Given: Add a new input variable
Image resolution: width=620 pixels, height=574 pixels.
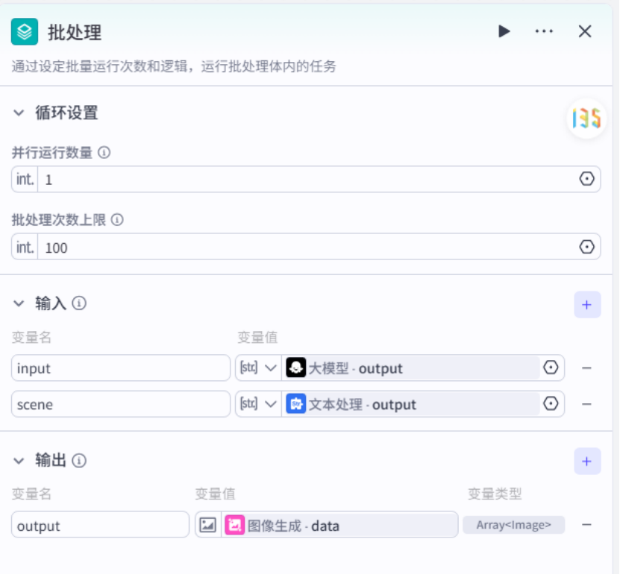Looking at the screenshot, I should 587,305.
